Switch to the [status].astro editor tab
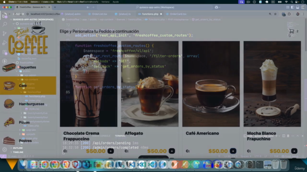307x172 pixels. [71, 14]
